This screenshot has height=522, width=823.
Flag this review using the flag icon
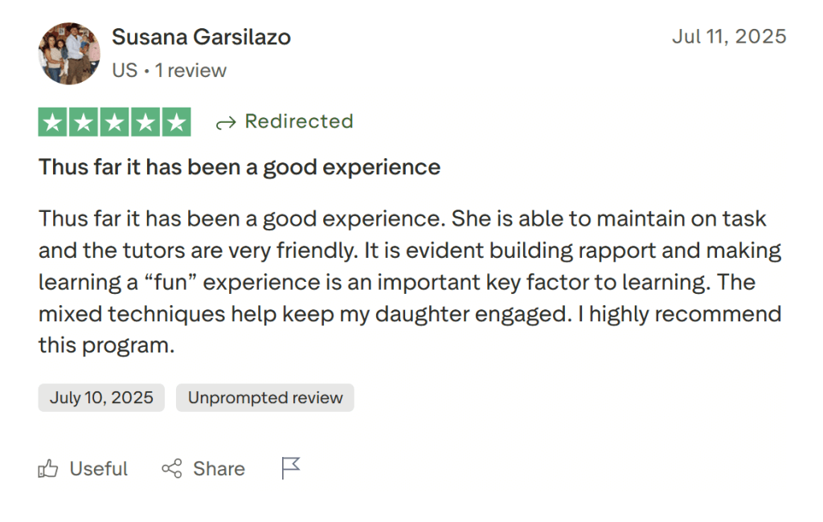(290, 468)
